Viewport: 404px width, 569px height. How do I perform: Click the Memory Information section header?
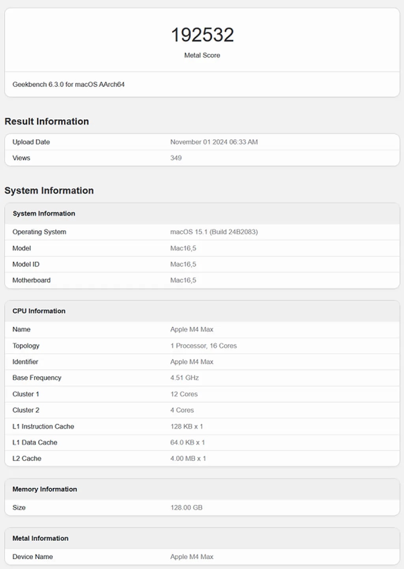(45, 489)
